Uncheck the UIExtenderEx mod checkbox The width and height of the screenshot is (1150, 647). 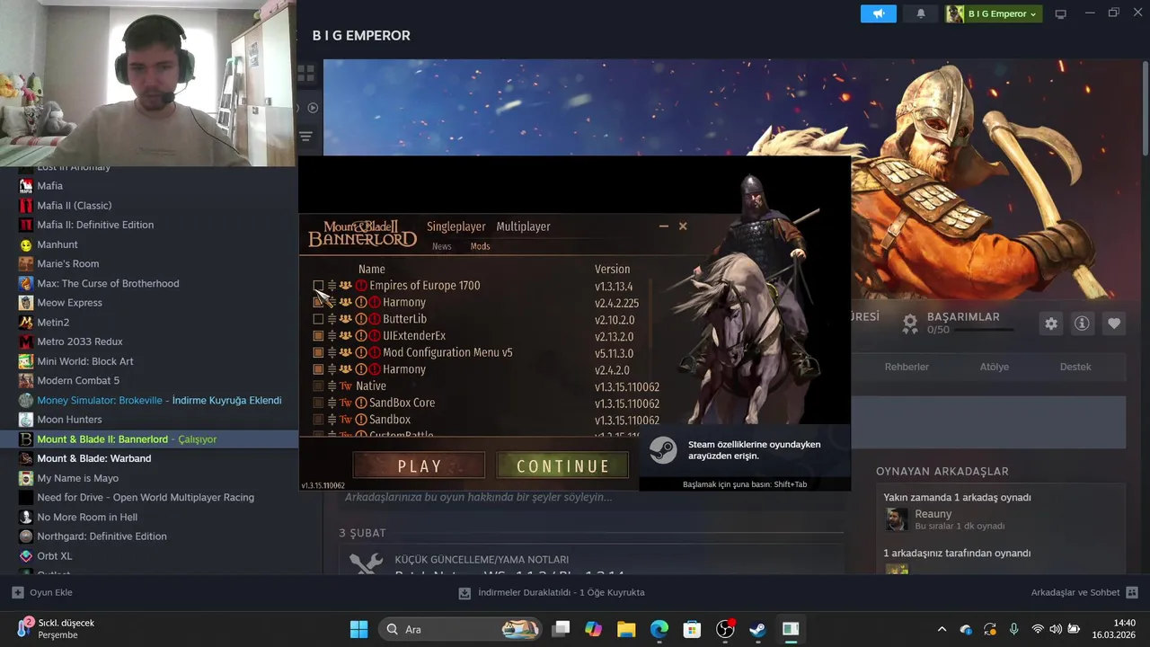click(318, 336)
